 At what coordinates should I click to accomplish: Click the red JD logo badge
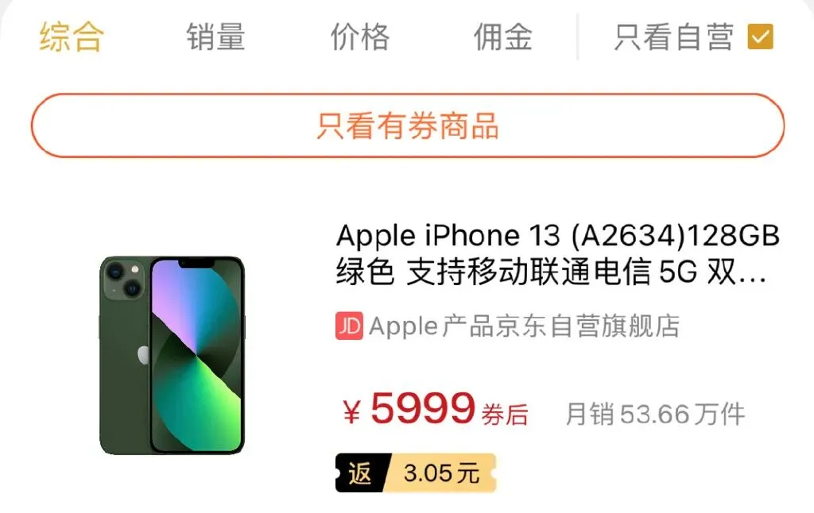coord(349,326)
